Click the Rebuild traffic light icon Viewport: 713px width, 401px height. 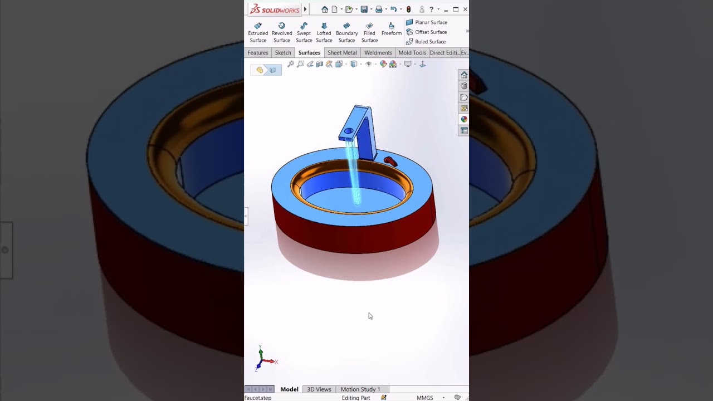[408, 9]
